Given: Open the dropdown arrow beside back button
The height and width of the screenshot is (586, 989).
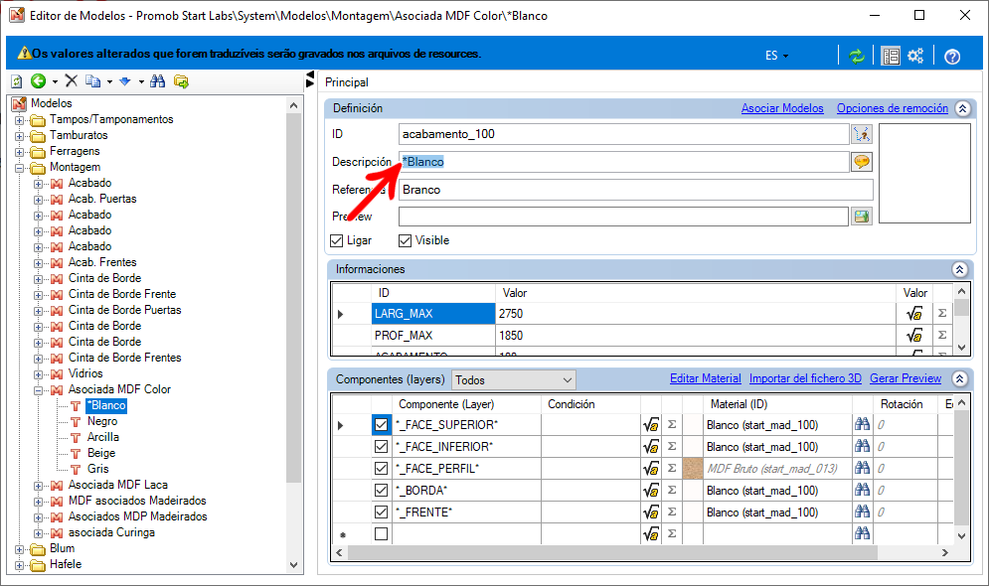Looking at the screenshot, I should tap(55, 81).
